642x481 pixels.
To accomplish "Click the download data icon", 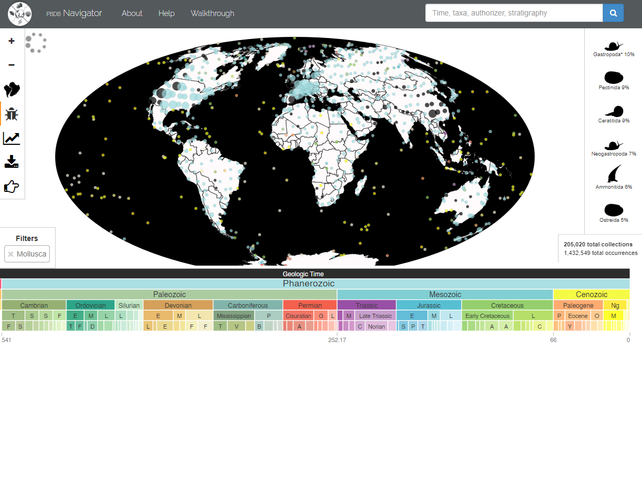I will pyautogui.click(x=12, y=162).
